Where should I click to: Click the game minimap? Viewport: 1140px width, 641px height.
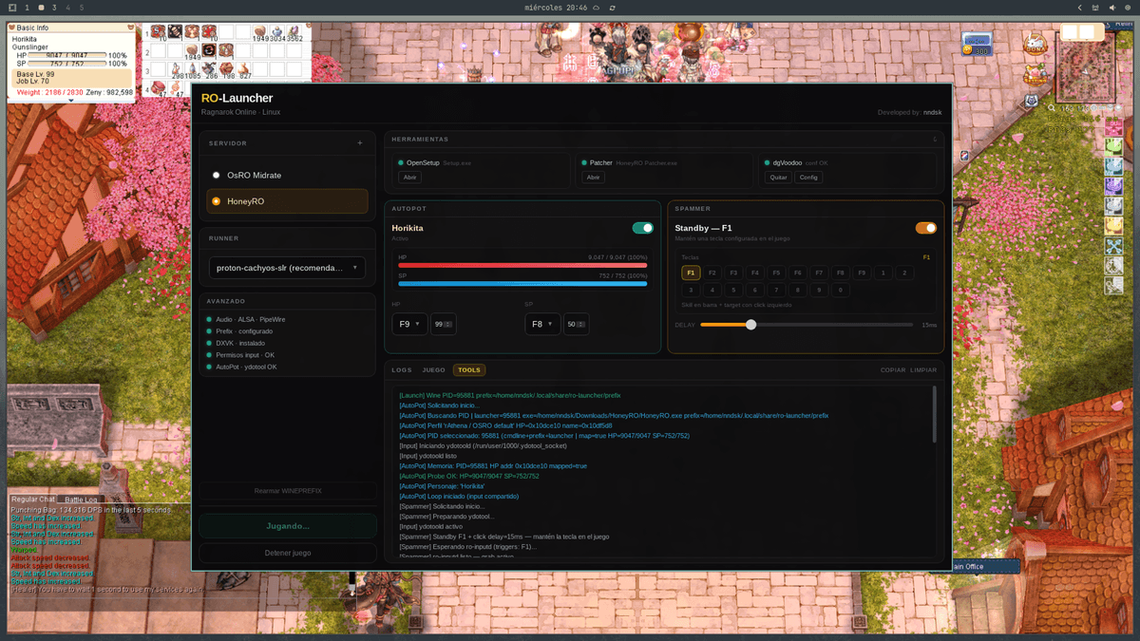tap(1085, 66)
